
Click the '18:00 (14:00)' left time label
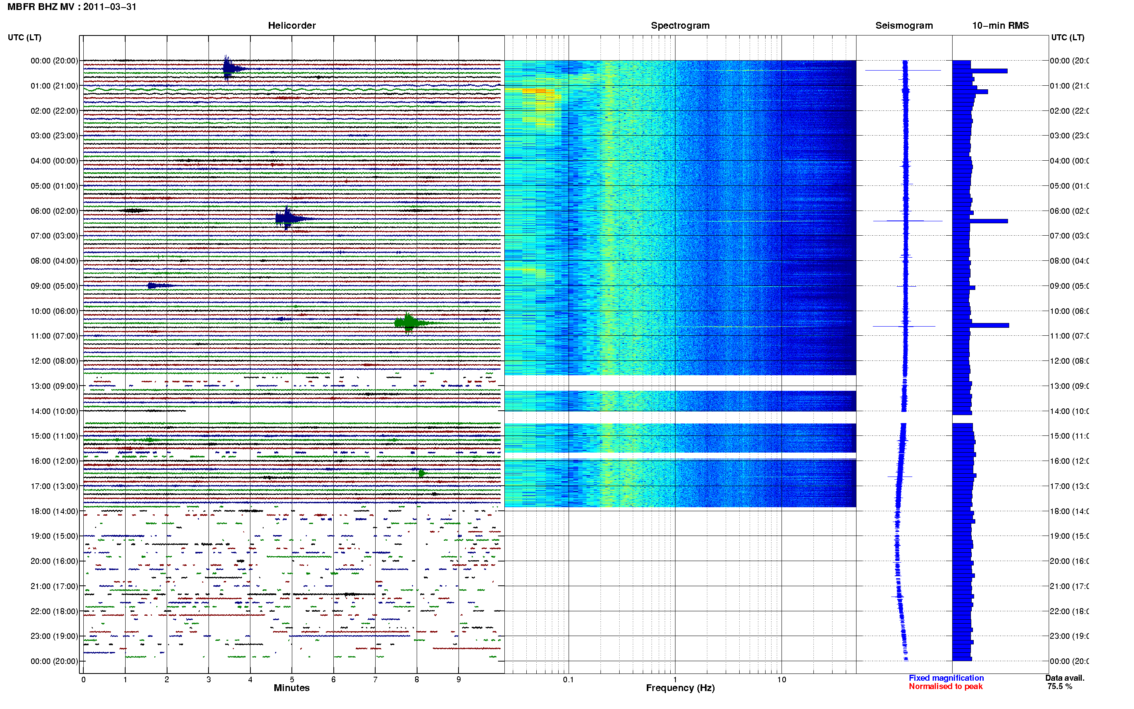click(54, 511)
